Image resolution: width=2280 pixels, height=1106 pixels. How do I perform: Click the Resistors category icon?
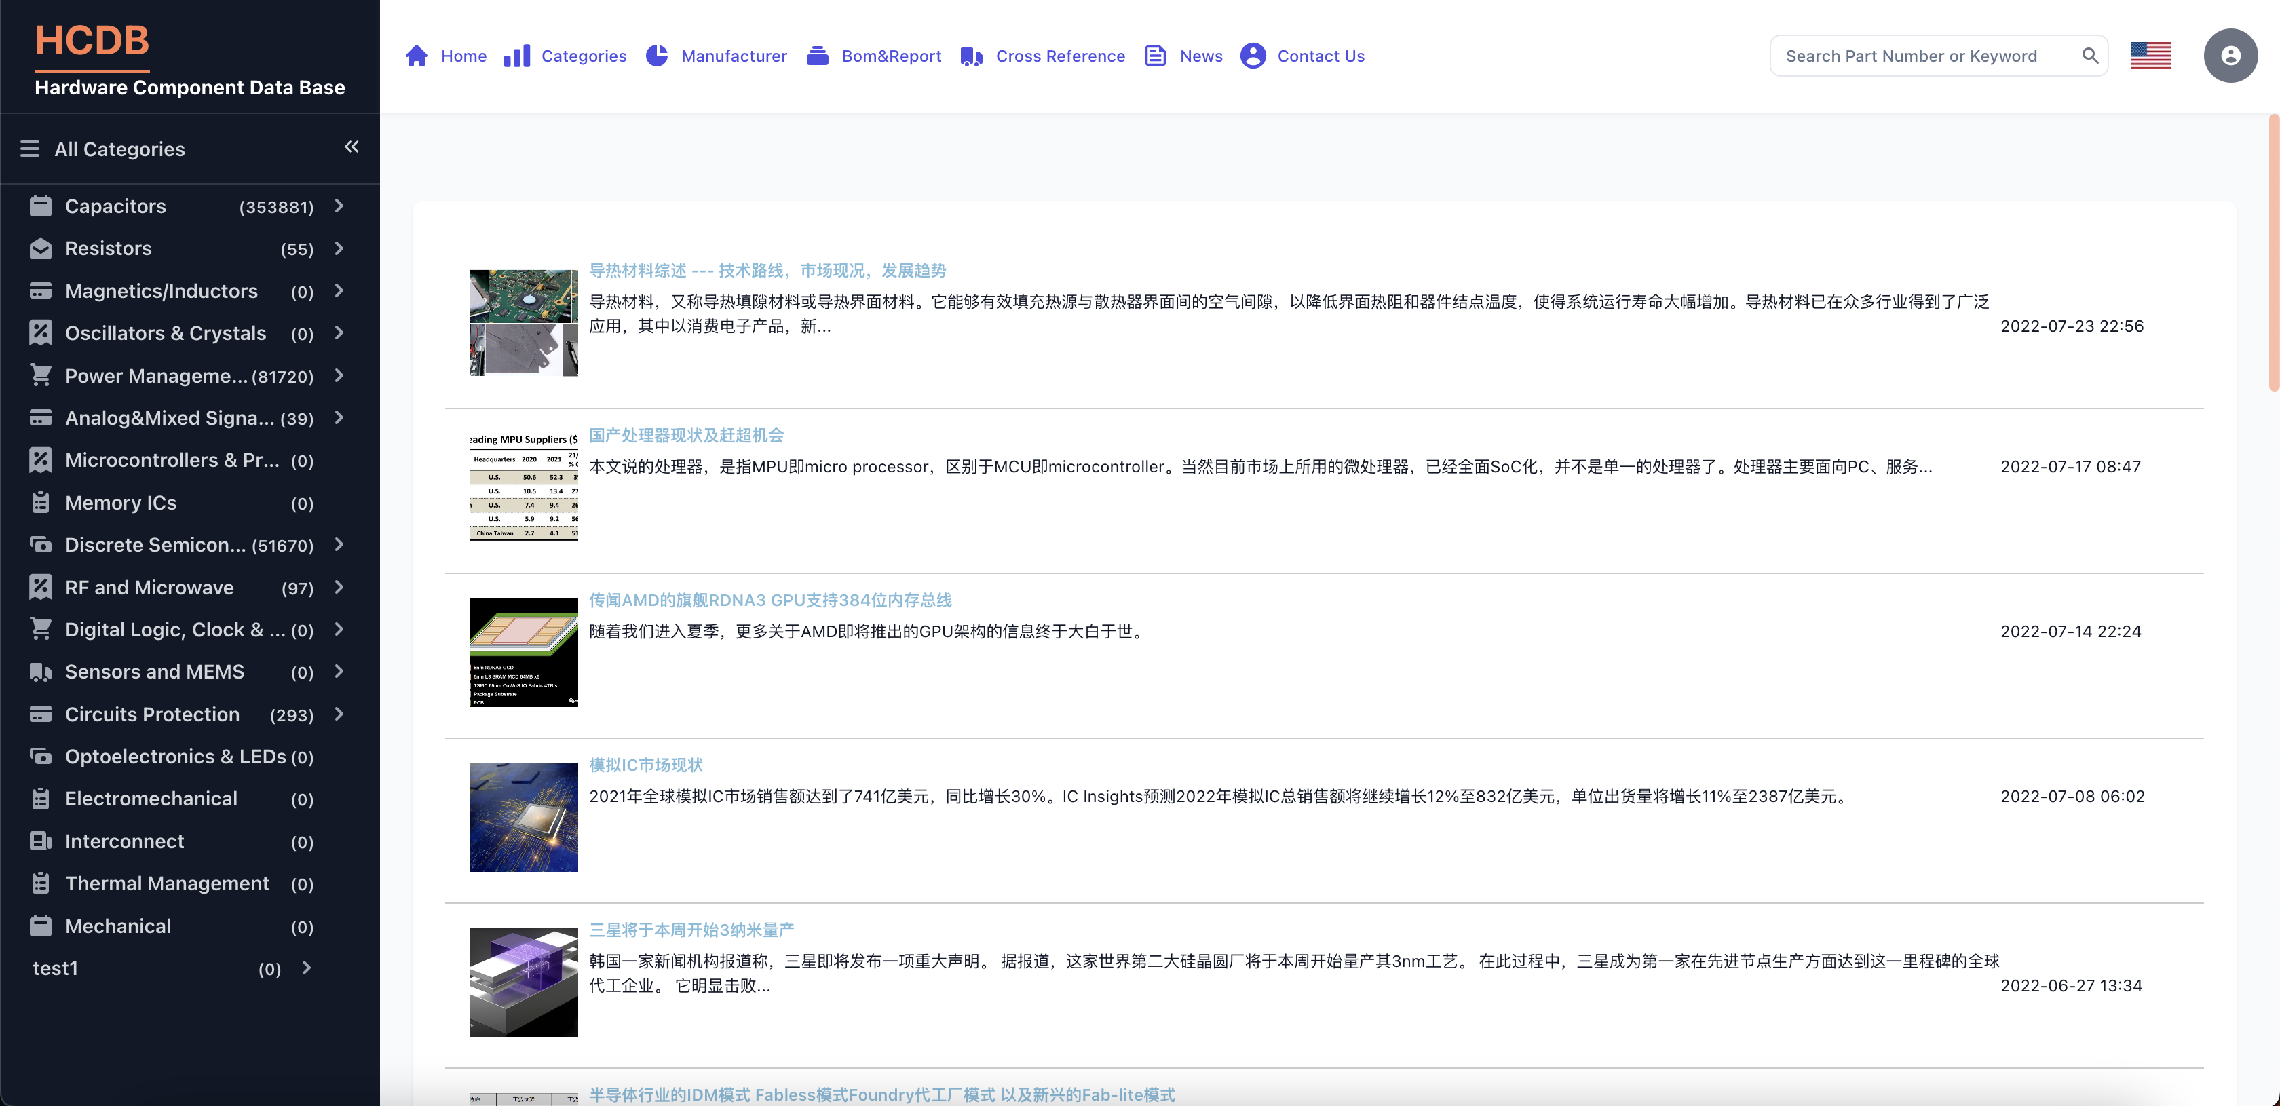[x=41, y=248]
